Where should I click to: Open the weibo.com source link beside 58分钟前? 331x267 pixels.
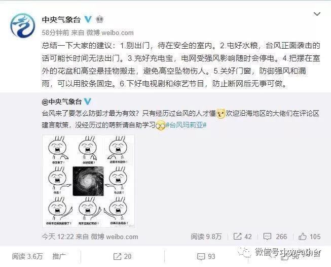[x=118, y=33]
